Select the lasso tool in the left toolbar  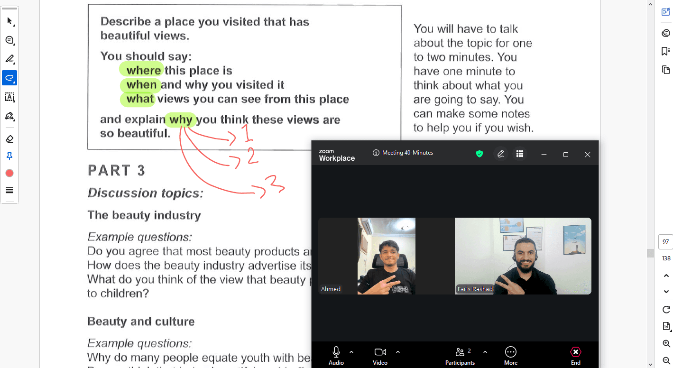pos(9,78)
